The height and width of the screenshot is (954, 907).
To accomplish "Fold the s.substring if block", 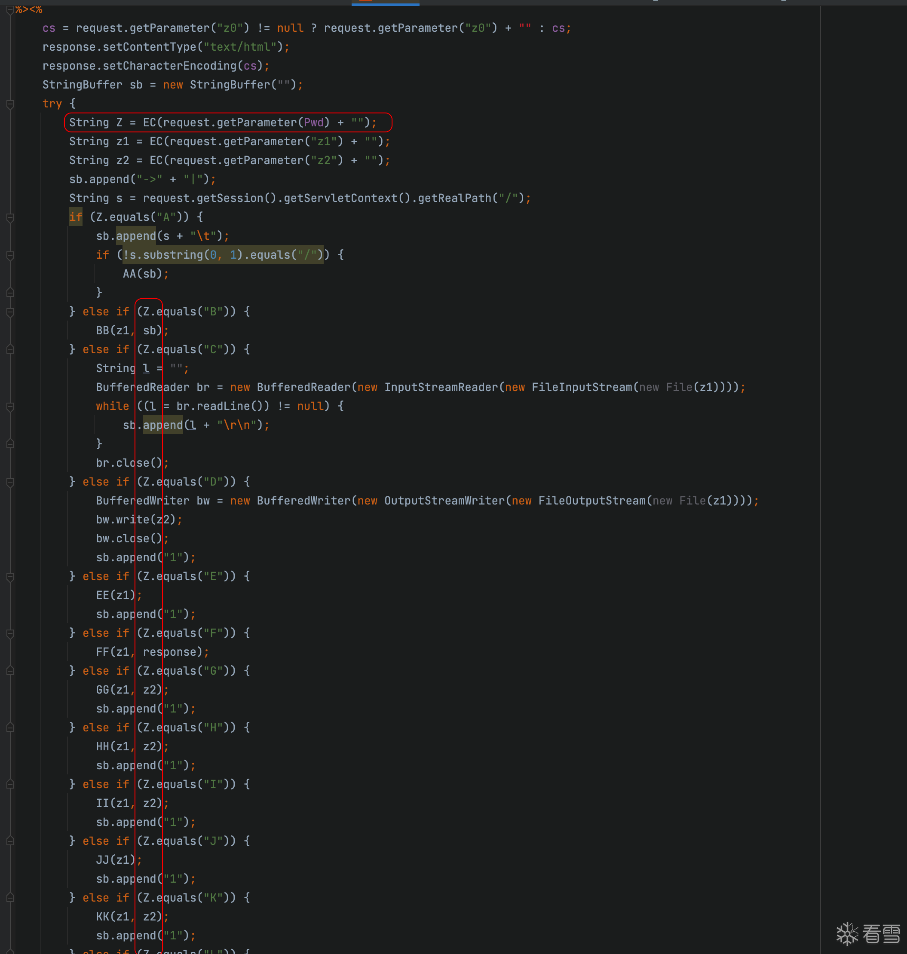I will pyautogui.click(x=10, y=255).
